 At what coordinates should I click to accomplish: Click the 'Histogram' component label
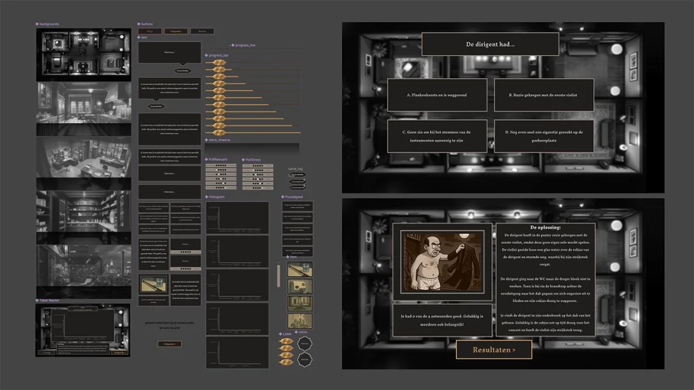(216, 196)
